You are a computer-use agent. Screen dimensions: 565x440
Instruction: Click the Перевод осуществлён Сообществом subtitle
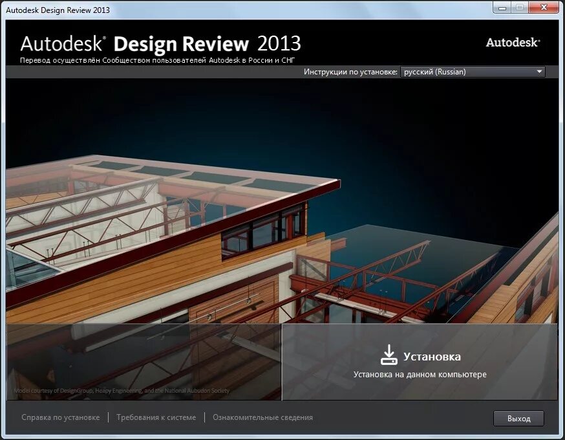point(158,60)
